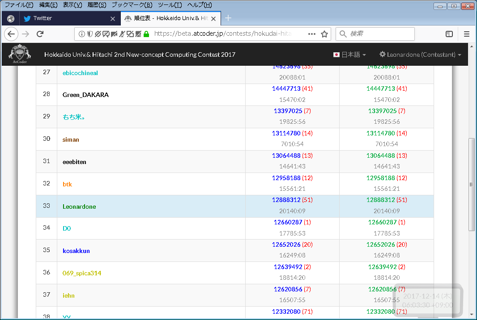Open user profile eeebiten
Viewport: 477px width, 320px height.
[x=74, y=162]
